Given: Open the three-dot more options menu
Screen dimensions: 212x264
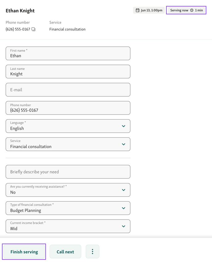Looking at the screenshot, I should coord(92,252).
